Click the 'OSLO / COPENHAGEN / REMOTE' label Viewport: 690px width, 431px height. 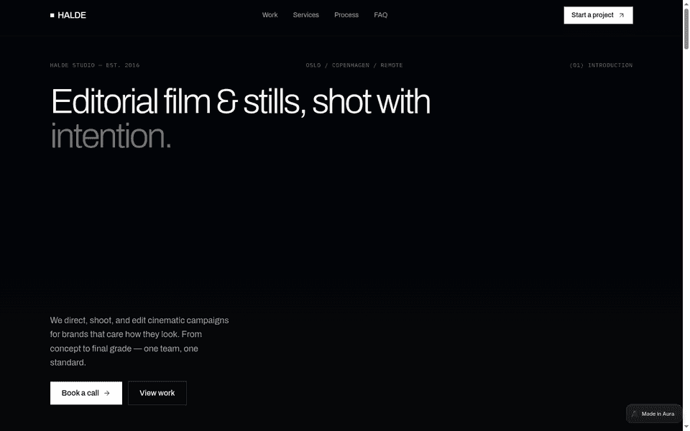354,65
